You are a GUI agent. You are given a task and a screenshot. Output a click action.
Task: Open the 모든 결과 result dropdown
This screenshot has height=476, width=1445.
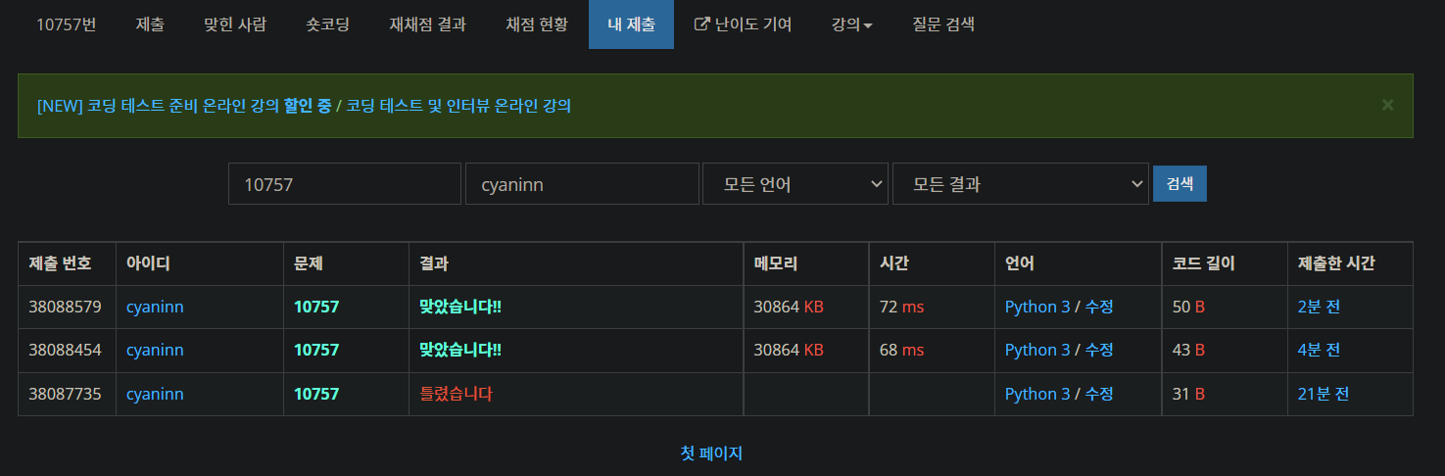1021,184
